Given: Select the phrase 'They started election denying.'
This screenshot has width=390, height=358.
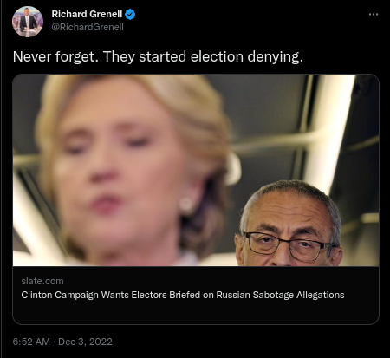Looking at the screenshot, I should (x=203, y=56).
